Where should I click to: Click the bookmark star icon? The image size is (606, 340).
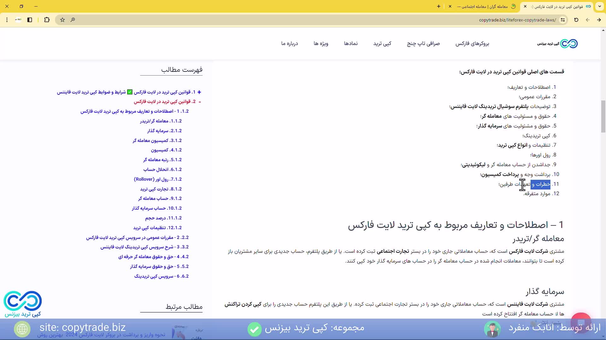tap(62, 20)
